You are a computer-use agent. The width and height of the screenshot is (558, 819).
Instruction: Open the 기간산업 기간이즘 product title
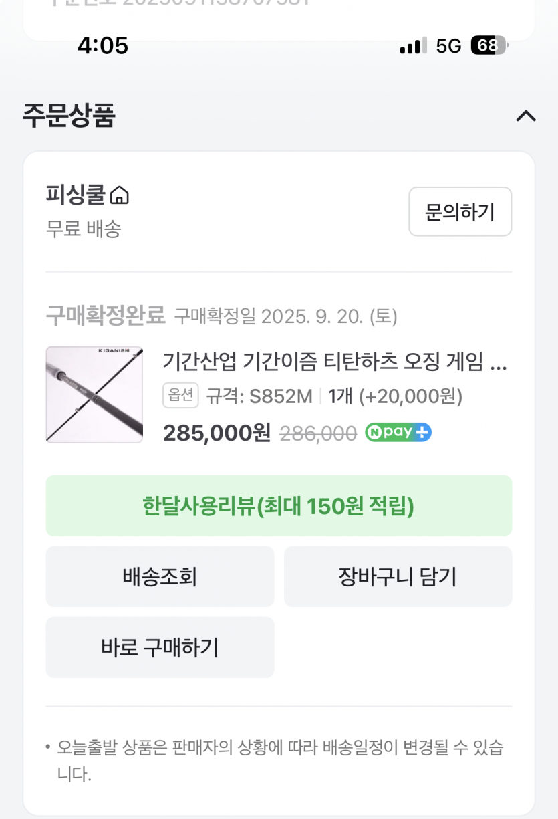(334, 362)
